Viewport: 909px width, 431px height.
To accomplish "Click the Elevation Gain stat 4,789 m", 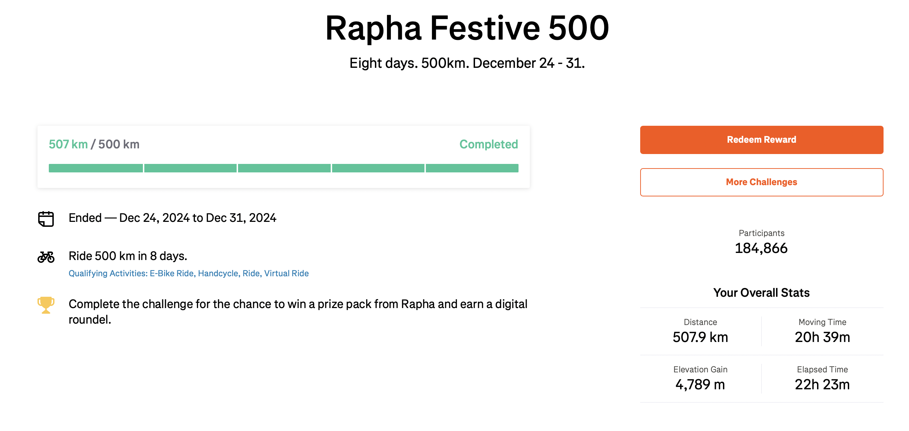I will 700,384.
